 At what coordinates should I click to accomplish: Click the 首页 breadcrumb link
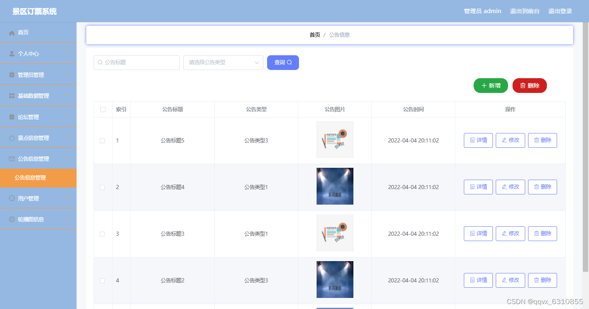[x=315, y=35]
